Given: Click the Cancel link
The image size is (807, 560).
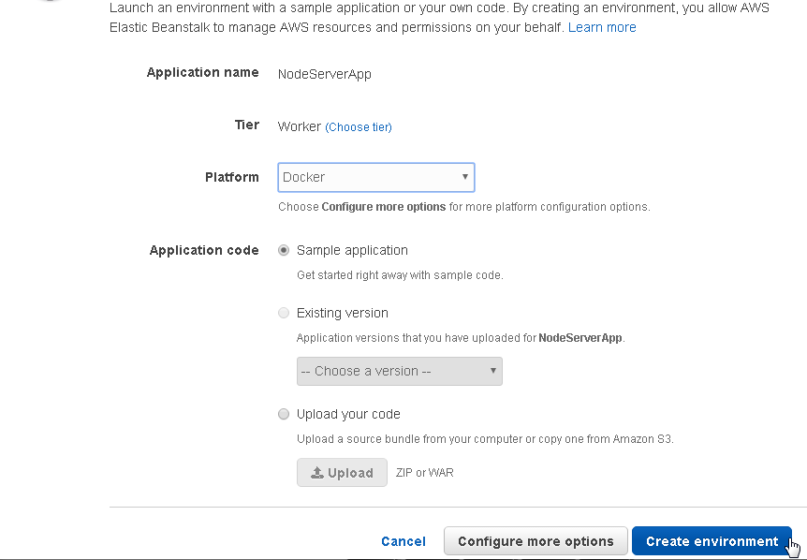Looking at the screenshot, I should pyautogui.click(x=403, y=541).
